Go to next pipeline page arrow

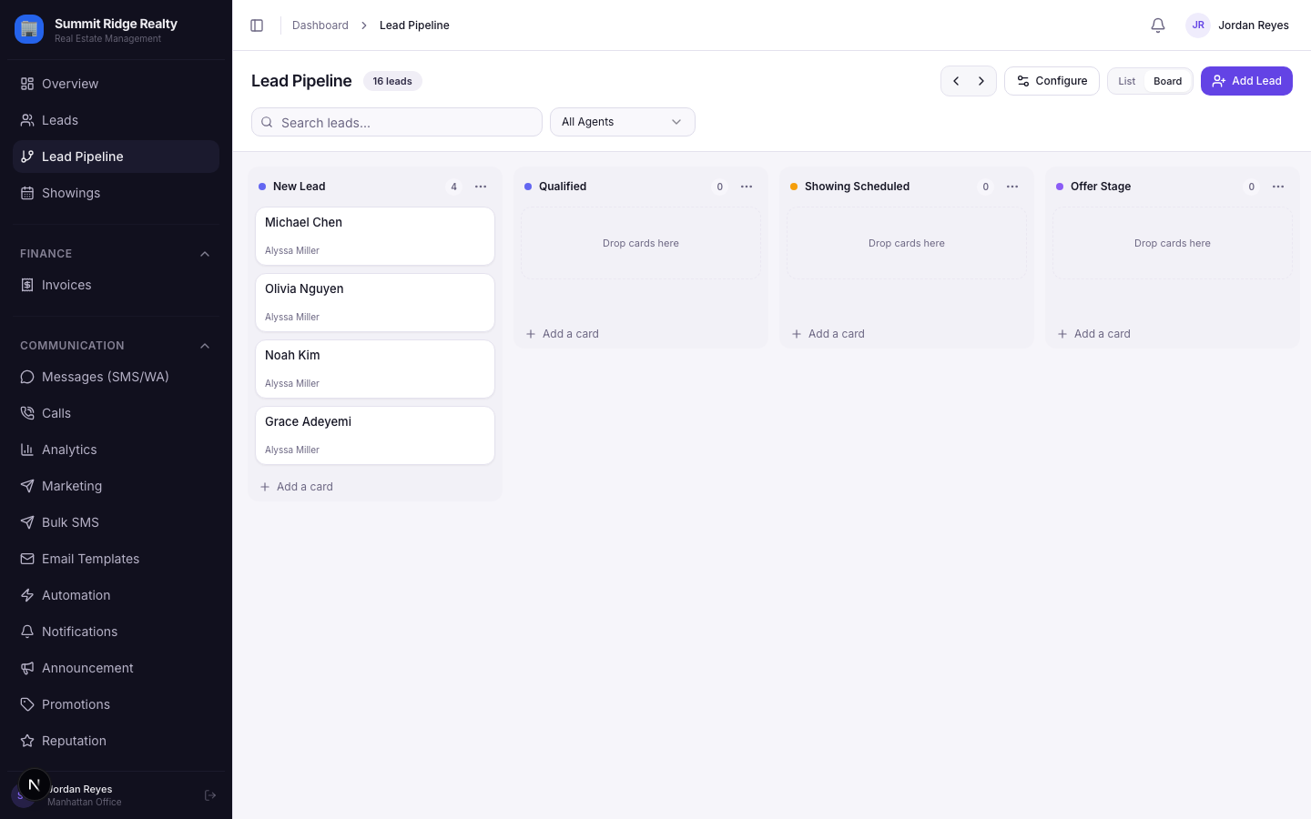[x=981, y=81]
